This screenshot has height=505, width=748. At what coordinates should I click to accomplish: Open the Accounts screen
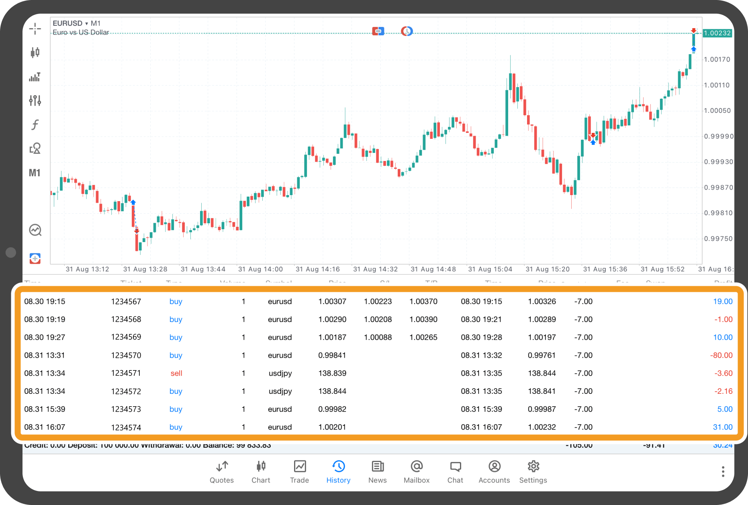click(494, 472)
